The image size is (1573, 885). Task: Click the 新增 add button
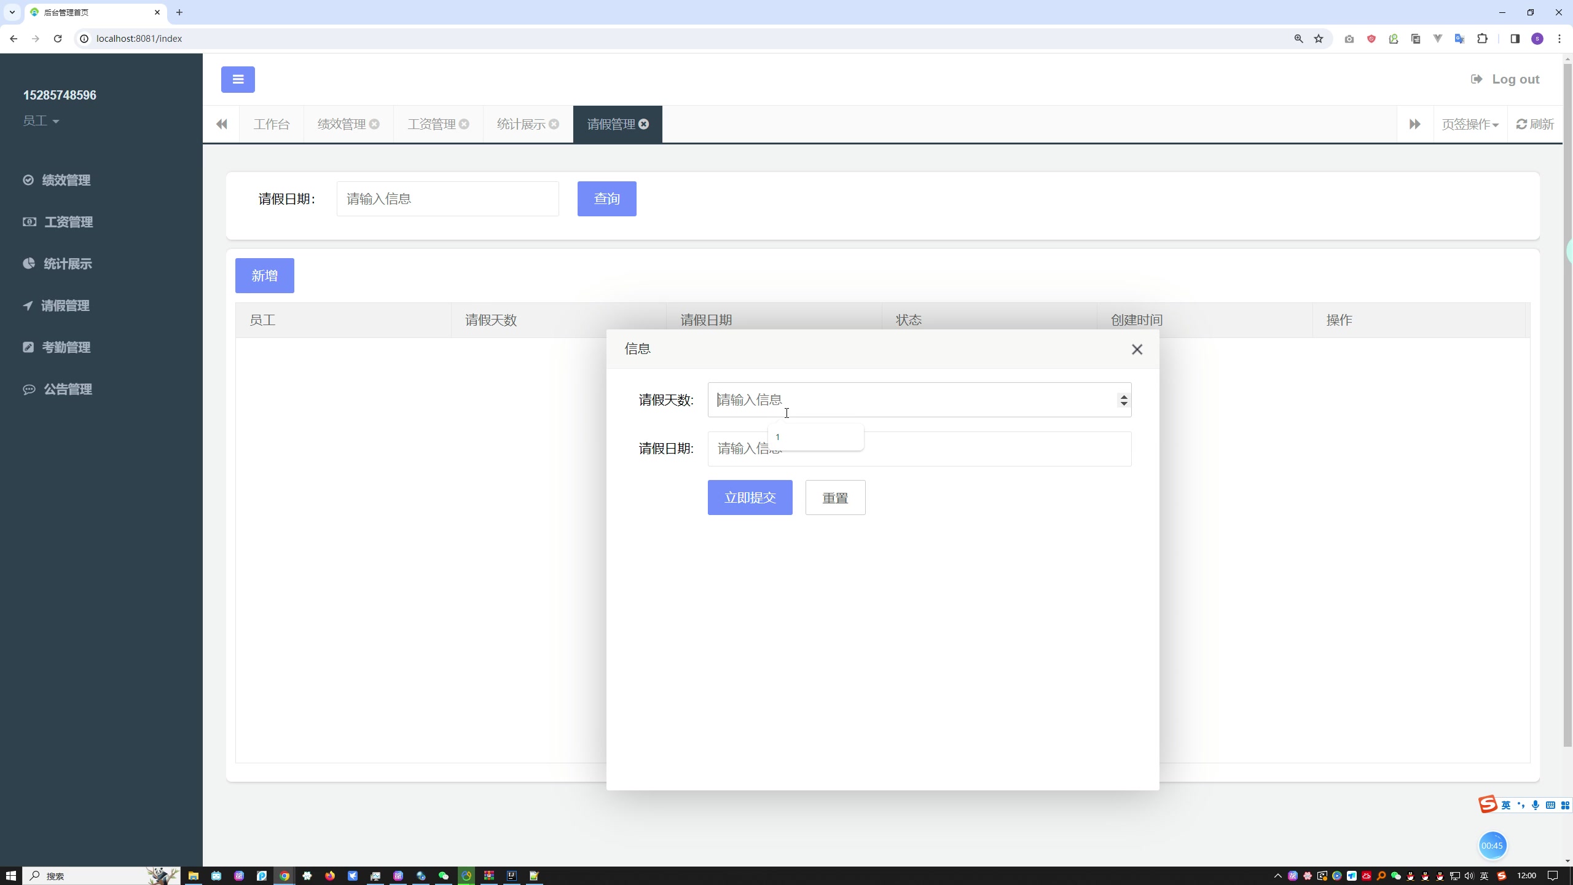[264, 275]
